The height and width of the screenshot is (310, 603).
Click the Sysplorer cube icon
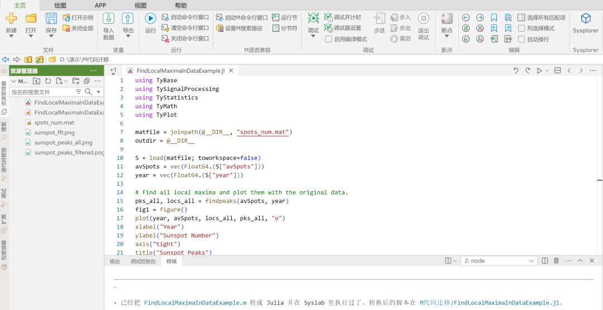pyautogui.click(x=586, y=18)
